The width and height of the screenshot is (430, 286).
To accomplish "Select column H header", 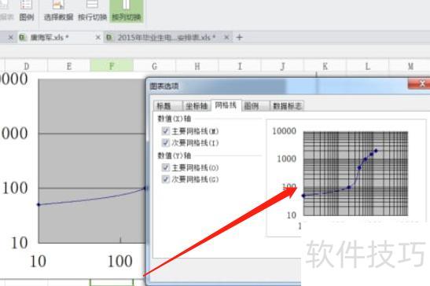I will click(197, 66).
